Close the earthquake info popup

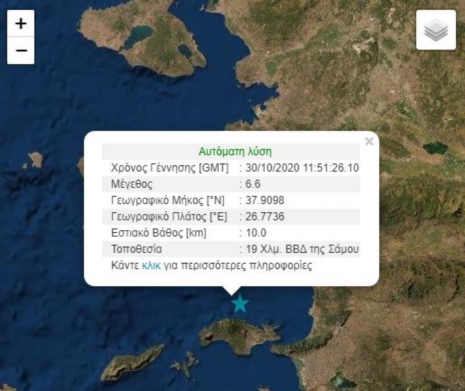[x=369, y=141]
